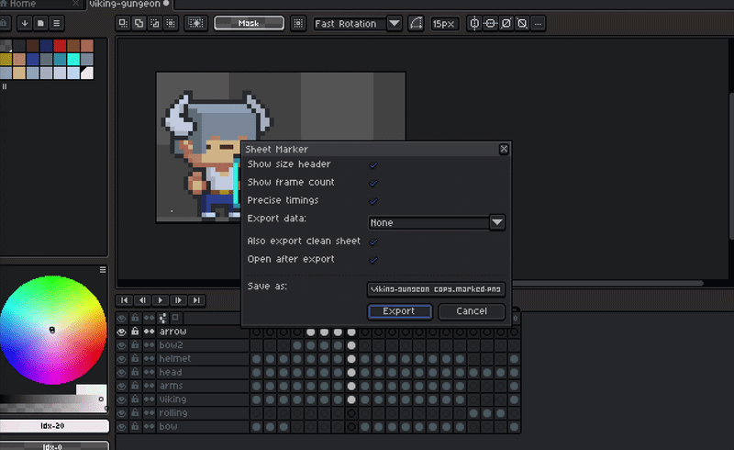Click the palette presets page icon
The height and width of the screenshot is (450, 734).
click(x=40, y=23)
